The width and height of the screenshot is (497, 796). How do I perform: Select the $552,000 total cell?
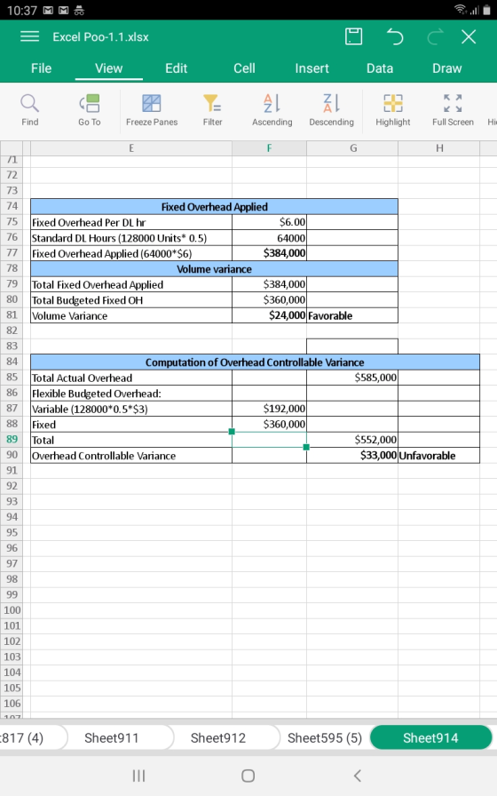(352, 440)
